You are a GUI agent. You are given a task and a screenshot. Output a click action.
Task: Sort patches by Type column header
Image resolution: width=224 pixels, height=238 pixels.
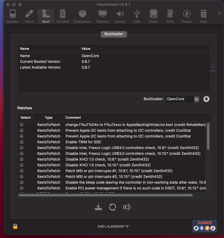click(49, 117)
